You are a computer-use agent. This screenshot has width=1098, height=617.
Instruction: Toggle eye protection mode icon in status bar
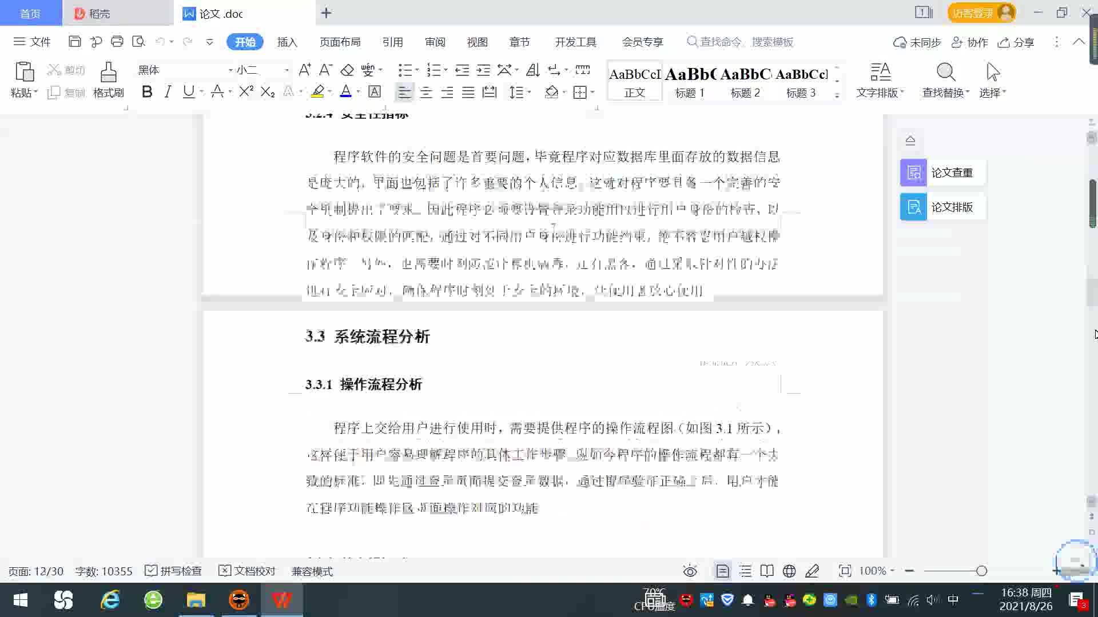point(690,571)
